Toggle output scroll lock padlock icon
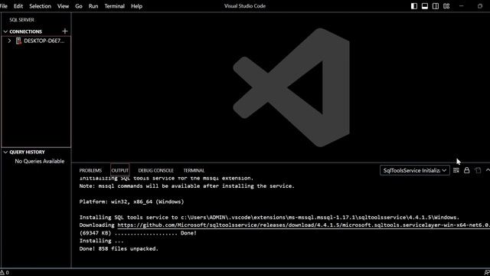 466,170
